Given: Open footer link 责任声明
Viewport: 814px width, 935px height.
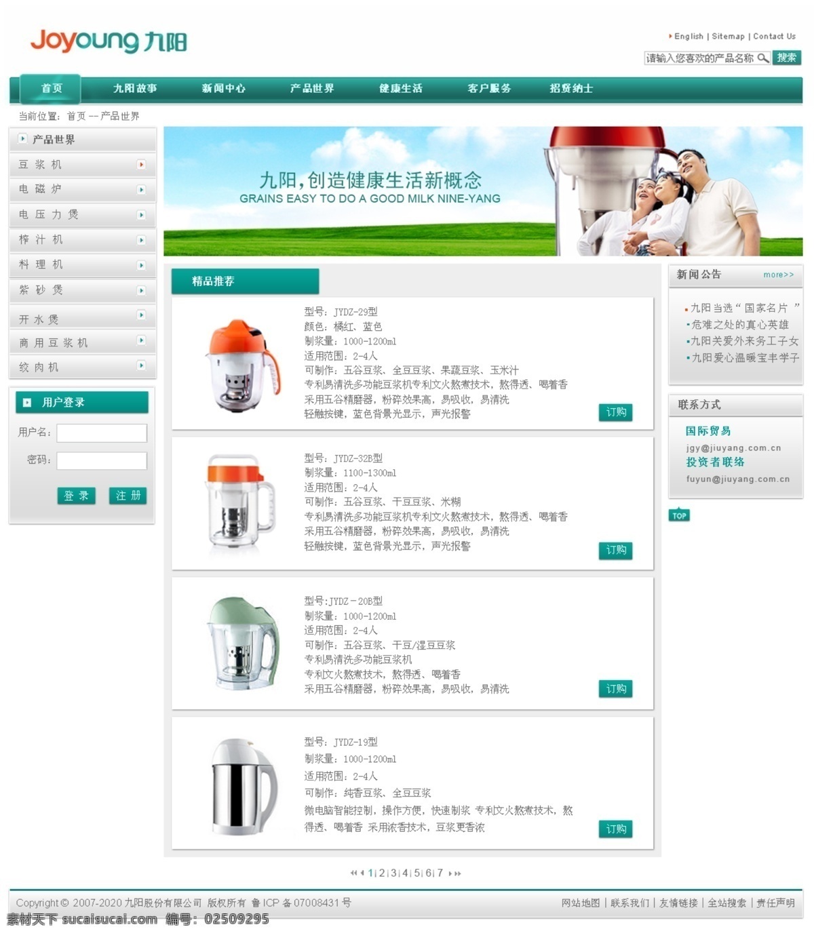Looking at the screenshot, I should [x=775, y=903].
